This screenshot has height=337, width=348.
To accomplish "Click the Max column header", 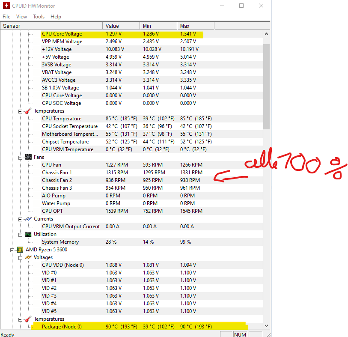I will coord(196,26).
